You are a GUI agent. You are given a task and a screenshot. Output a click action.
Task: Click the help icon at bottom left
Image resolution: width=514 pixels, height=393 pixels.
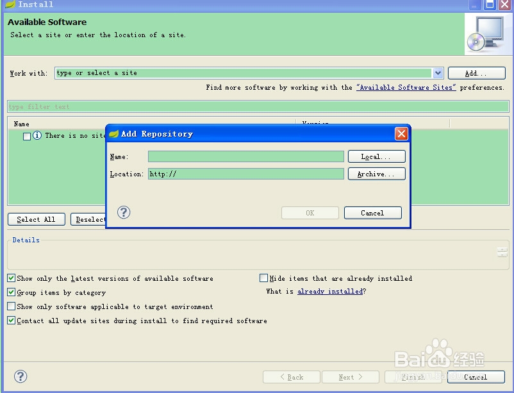[20, 377]
